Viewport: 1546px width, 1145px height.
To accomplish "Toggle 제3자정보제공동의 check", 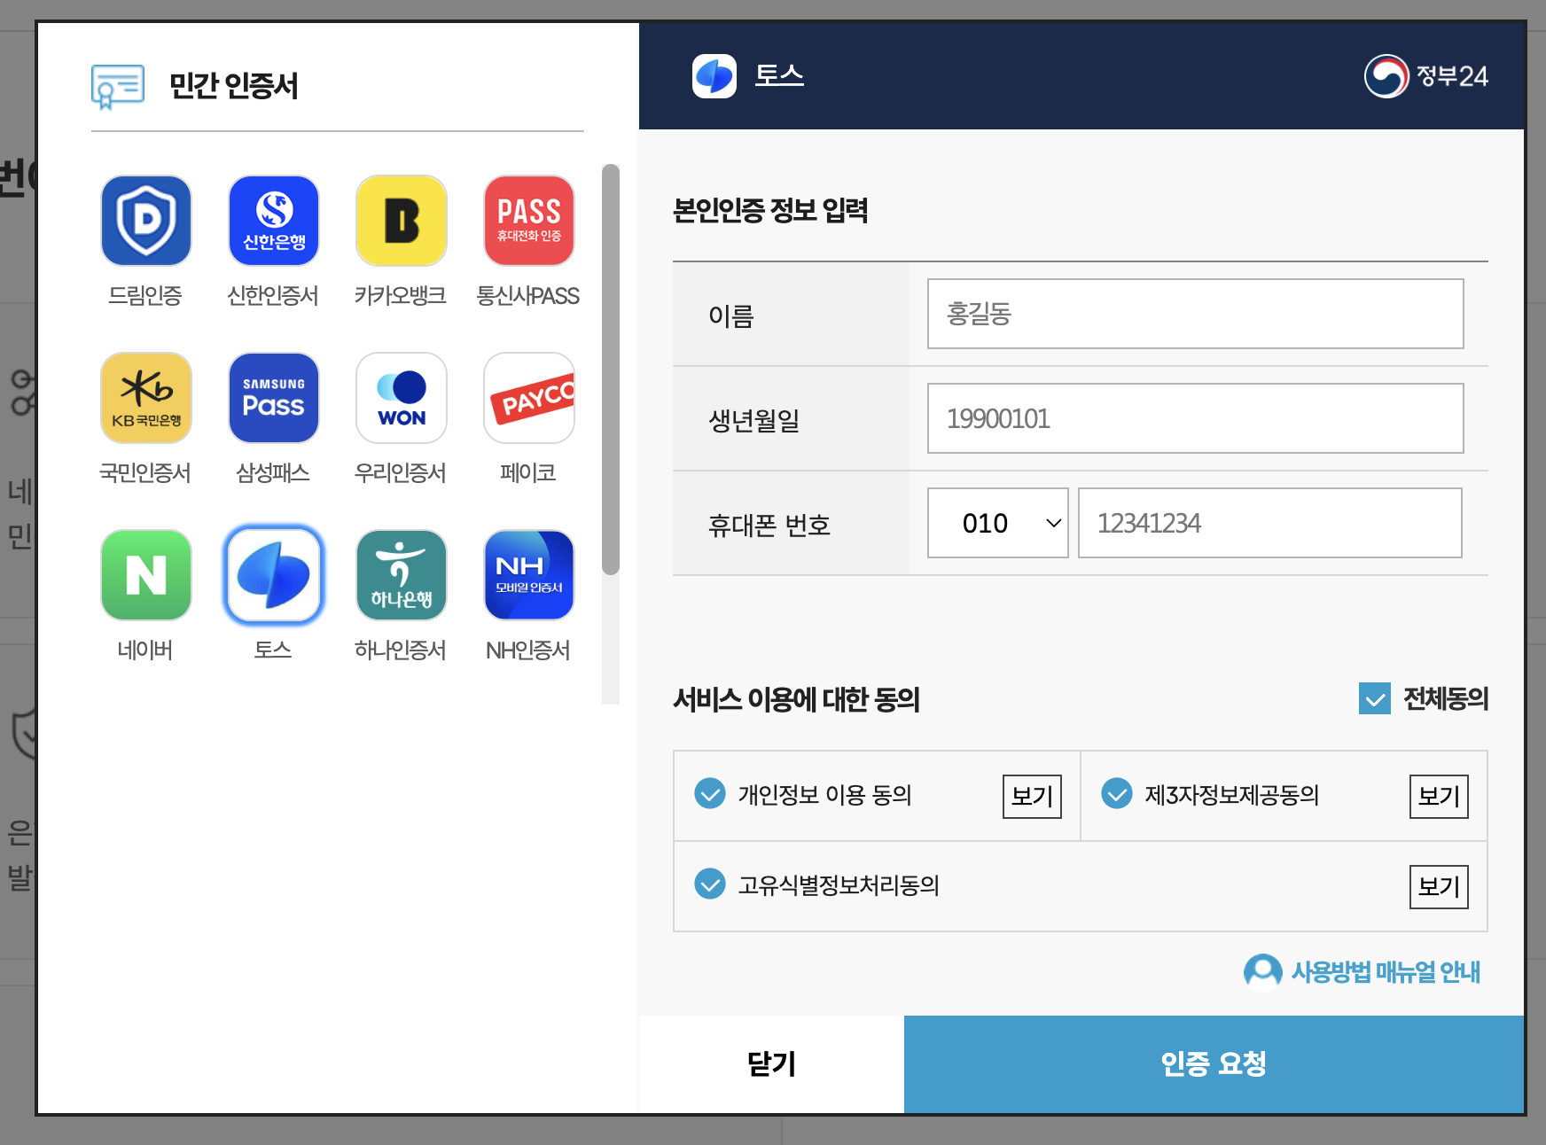I will click(1117, 794).
